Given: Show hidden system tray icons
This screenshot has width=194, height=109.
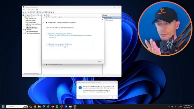Looking at the screenshot, I should tap(169, 107).
